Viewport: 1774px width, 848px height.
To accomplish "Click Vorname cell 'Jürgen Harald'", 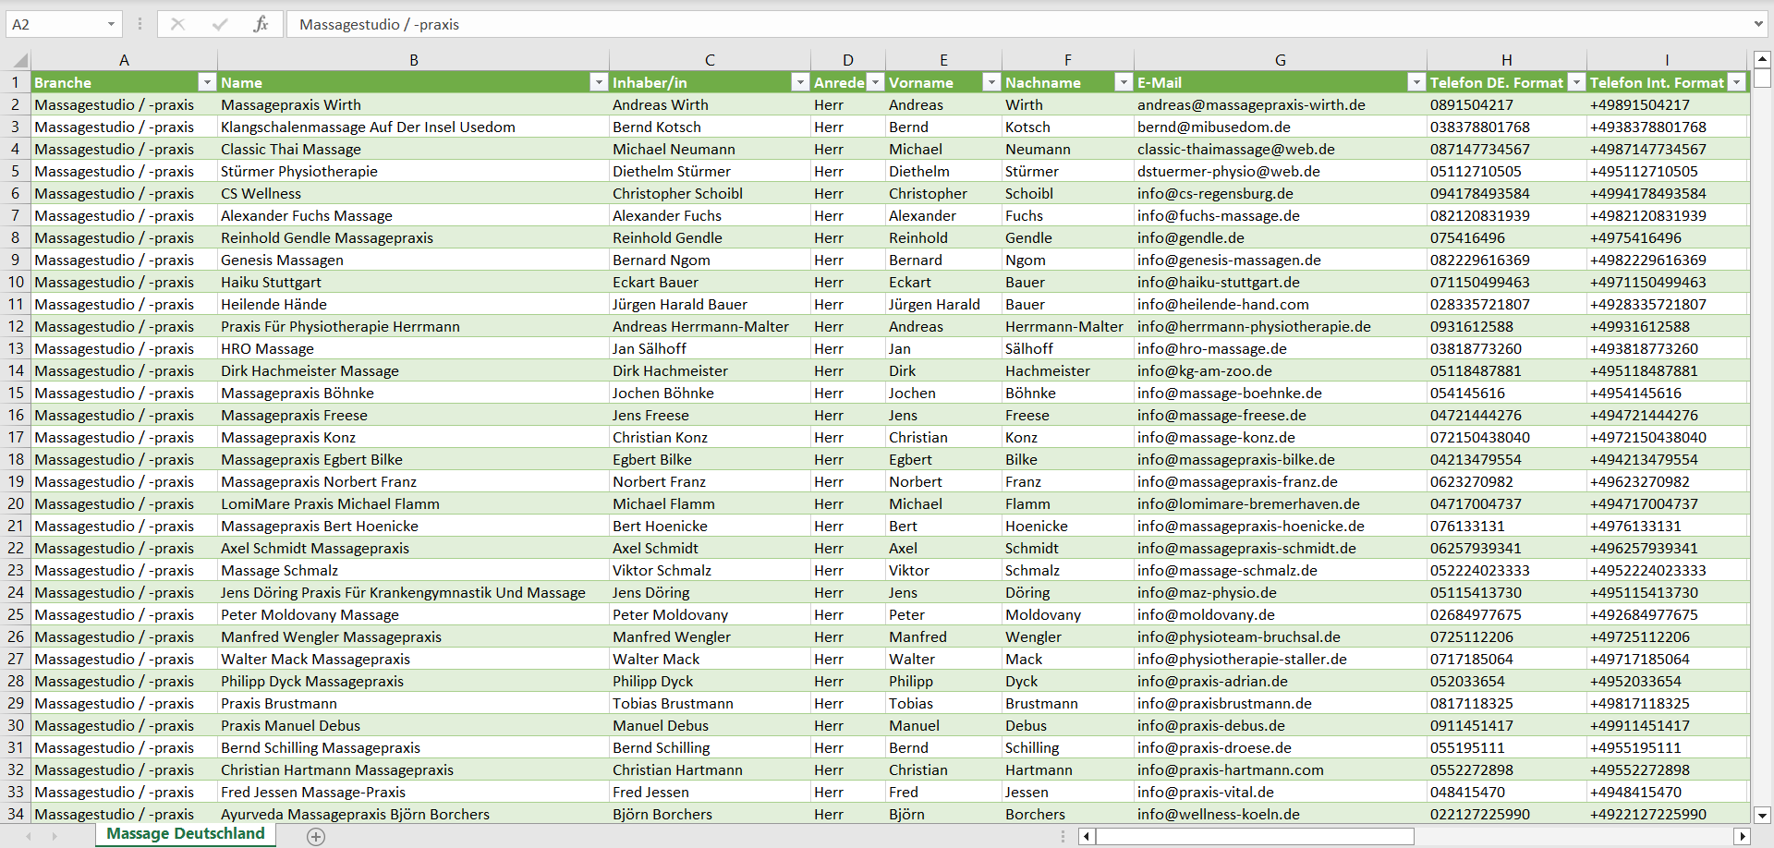I will (x=943, y=304).
